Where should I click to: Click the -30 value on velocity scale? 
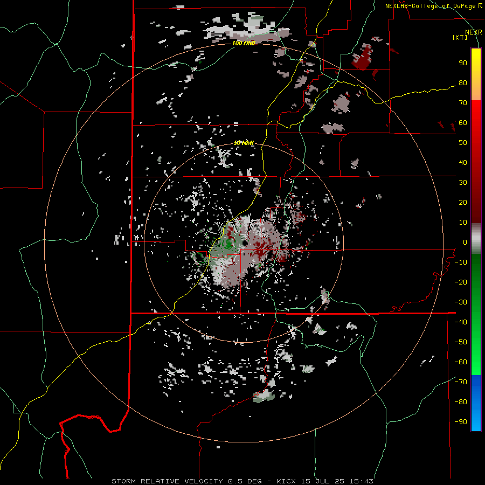coord(461,302)
